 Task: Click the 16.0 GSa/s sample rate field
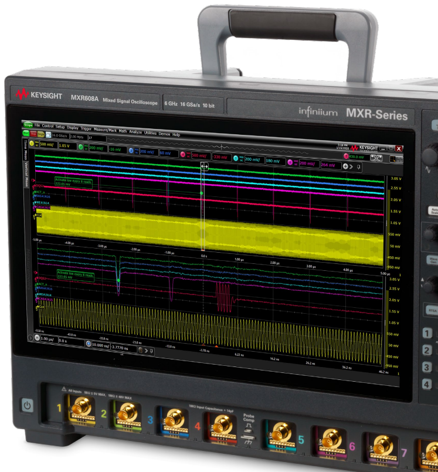[60, 136]
